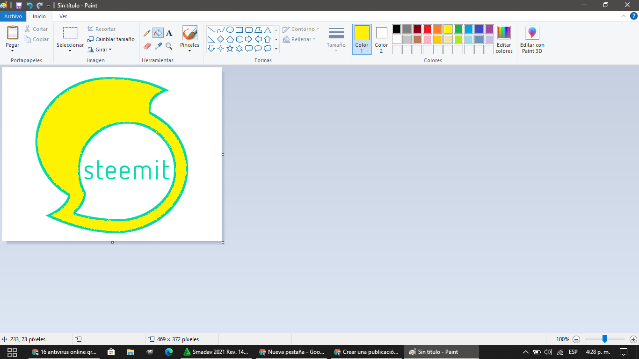
Task: Activate the Color 2 button
Action: [381, 39]
